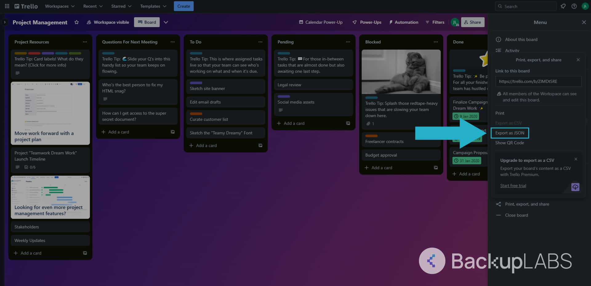This screenshot has height=286, width=591.
Task: Create from template in Project Resources list
Action: [x=85, y=253]
